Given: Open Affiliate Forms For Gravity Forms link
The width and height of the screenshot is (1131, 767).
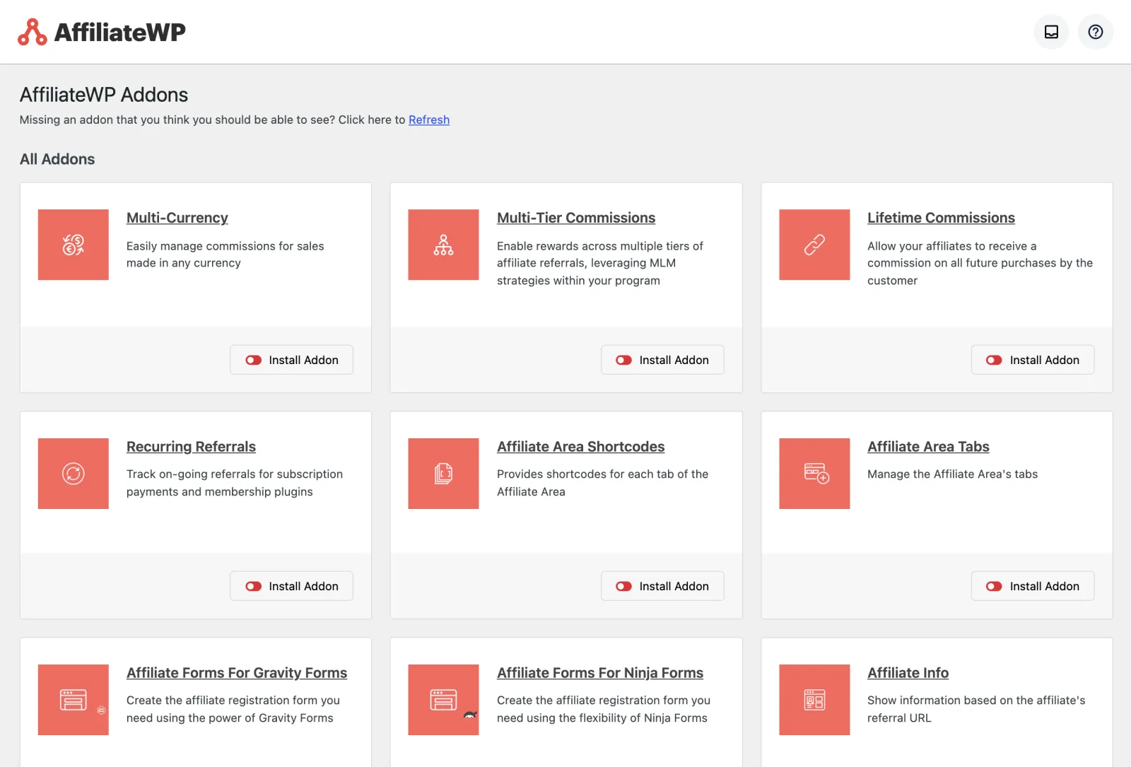Looking at the screenshot, I should coord(237,673).
